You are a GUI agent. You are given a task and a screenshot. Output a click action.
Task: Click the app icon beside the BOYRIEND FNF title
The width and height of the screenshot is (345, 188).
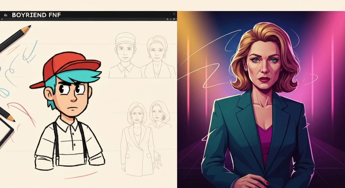6,15
